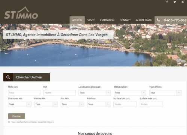Image resolution: width=187 pixels, height=135 pixels.
Task: Open the Prix Max dropdown
Action: 99,104
